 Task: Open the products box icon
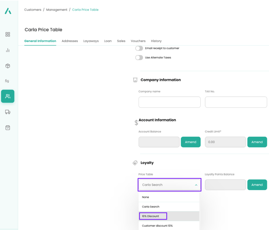pos(8,66)
